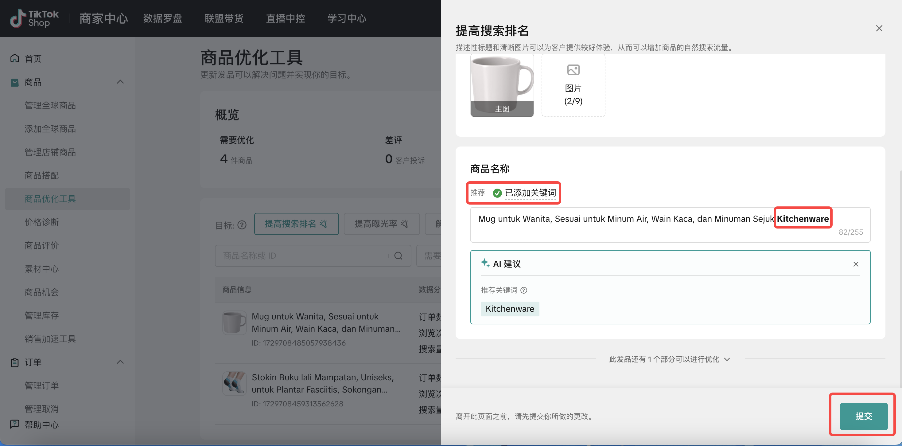Click the question mark icon next to 目标

pyautogui.click(x=242, y=225)
